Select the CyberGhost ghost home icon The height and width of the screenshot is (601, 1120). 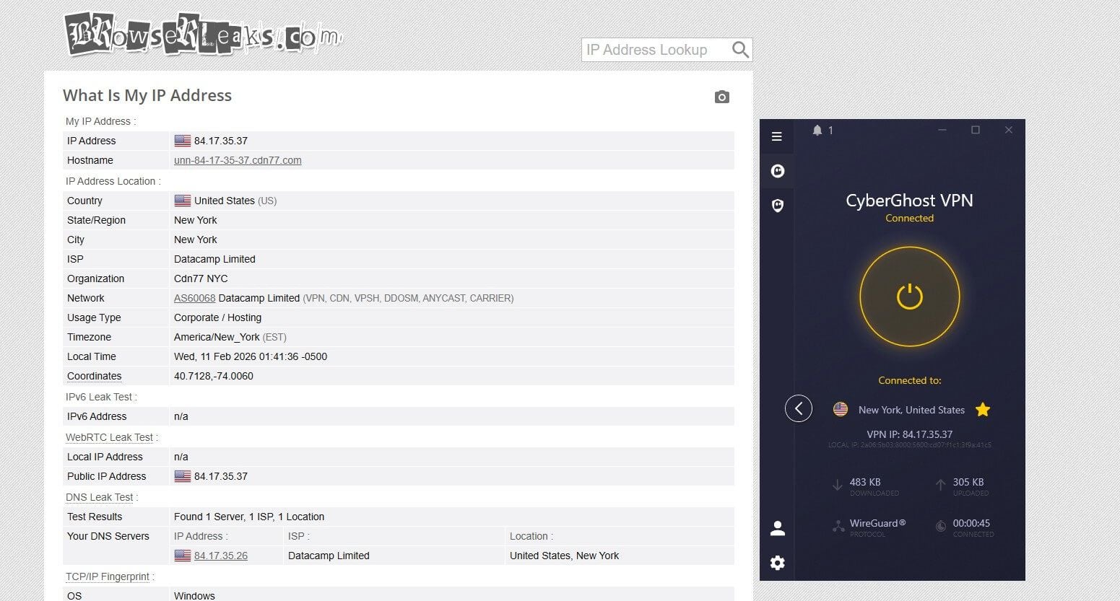(x=777, y=171)
